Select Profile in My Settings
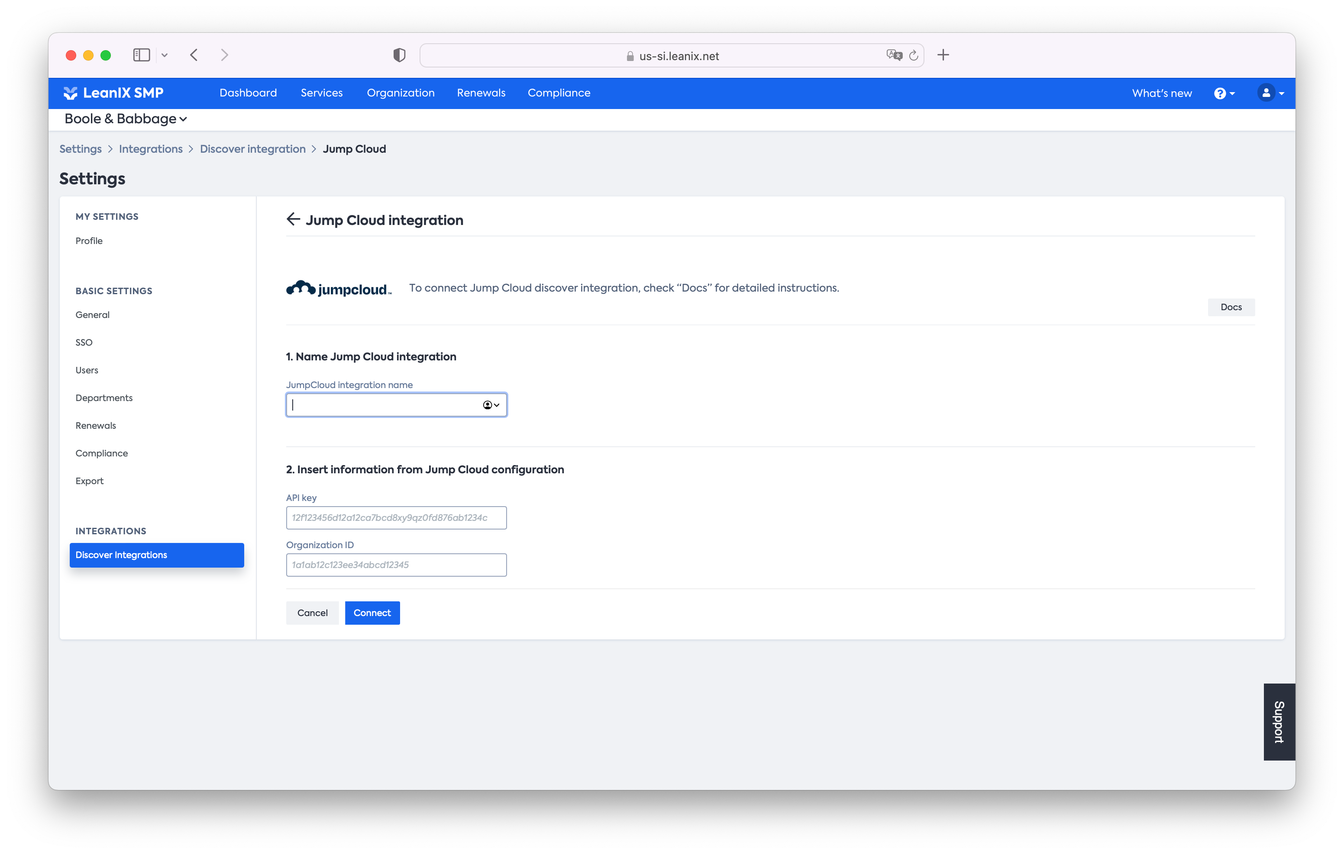 pyautogui.click(x=89, y=241)
